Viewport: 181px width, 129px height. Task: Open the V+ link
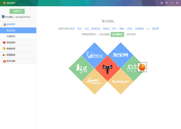148,29
